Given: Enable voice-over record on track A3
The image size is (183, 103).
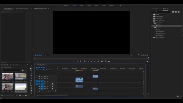Looking at the screenshot, I should click(x=53, y=89).
